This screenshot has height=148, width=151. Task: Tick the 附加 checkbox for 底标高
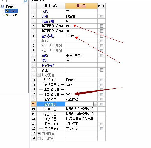tap(102, 128)
